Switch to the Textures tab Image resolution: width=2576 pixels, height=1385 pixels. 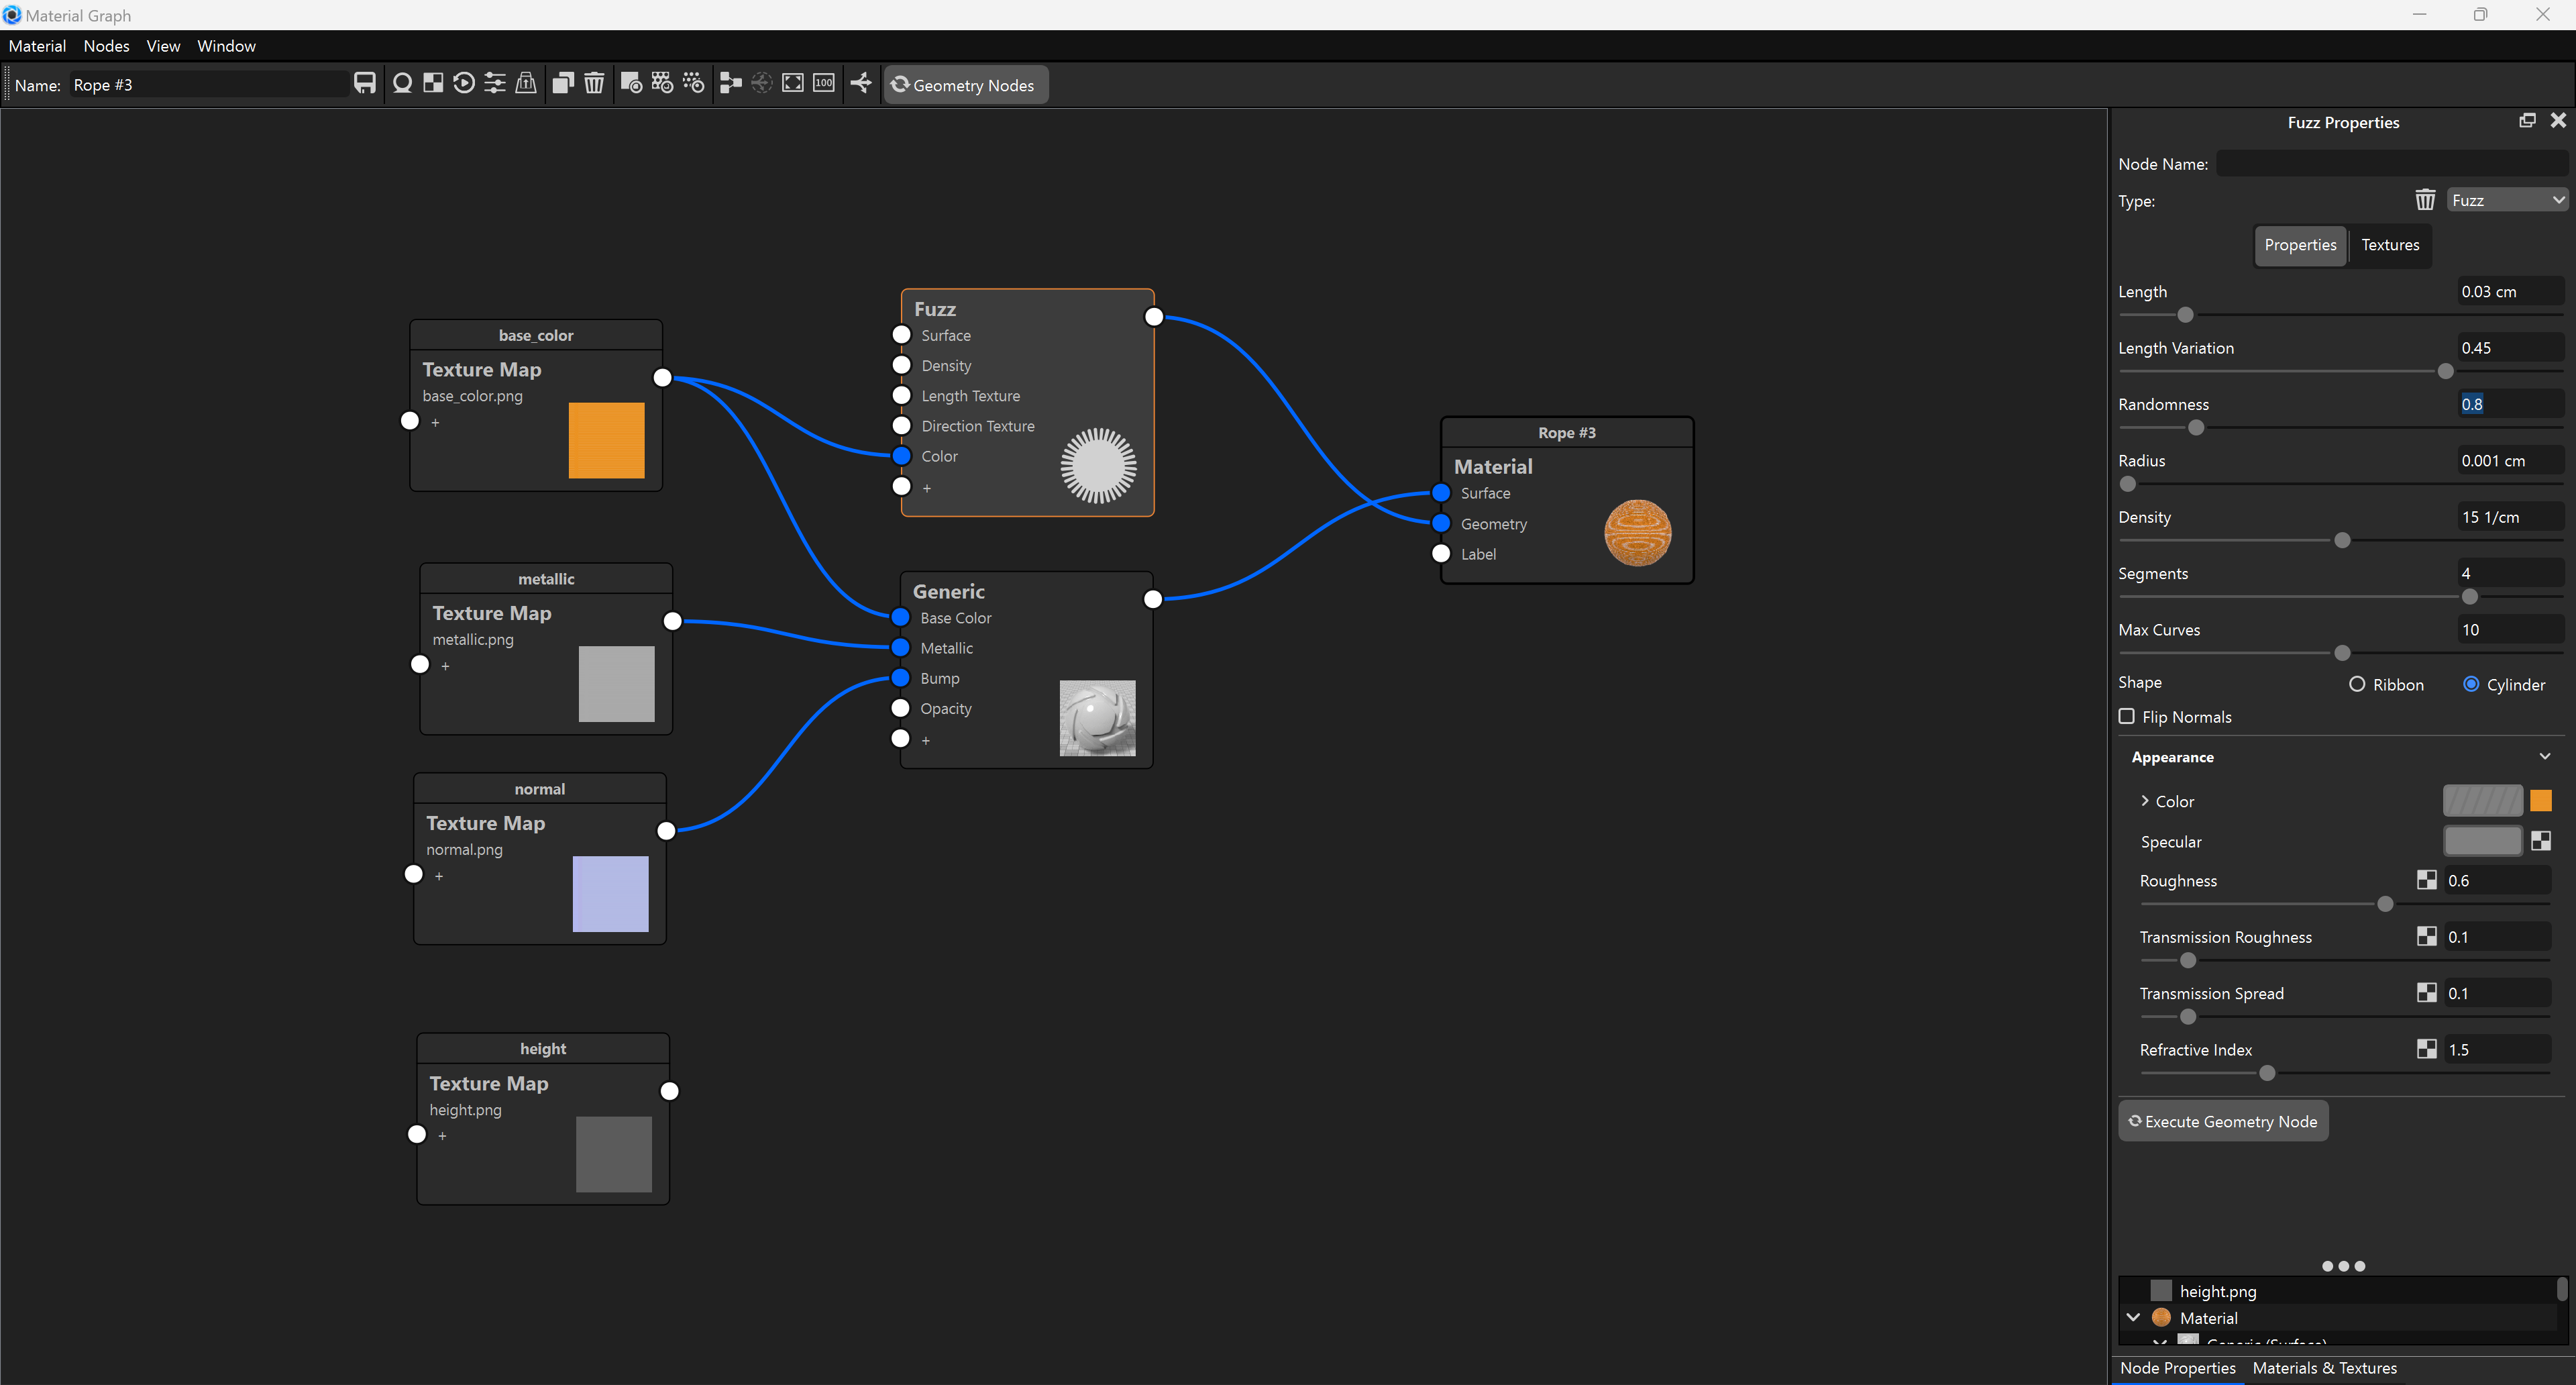(x=2389, y=245)
